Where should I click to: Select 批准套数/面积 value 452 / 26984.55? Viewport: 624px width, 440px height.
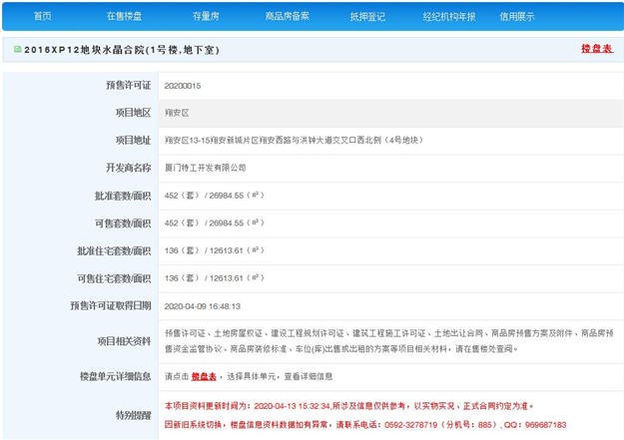click(x=215, y=196)
